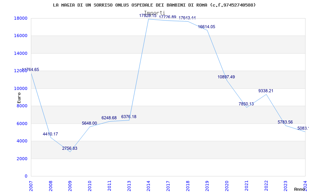Click the x-axis year label 2010
309x193 pixels.
coord(90,186)
